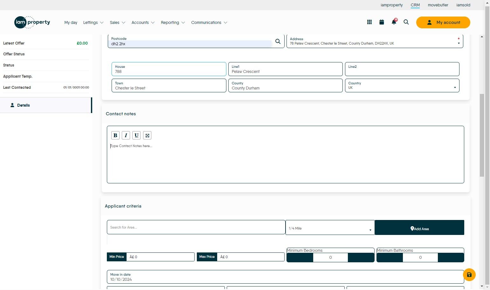Viewport: 490px width, 290px height.
Task: Select the Details sidebar tab
Action: [24, 105]
